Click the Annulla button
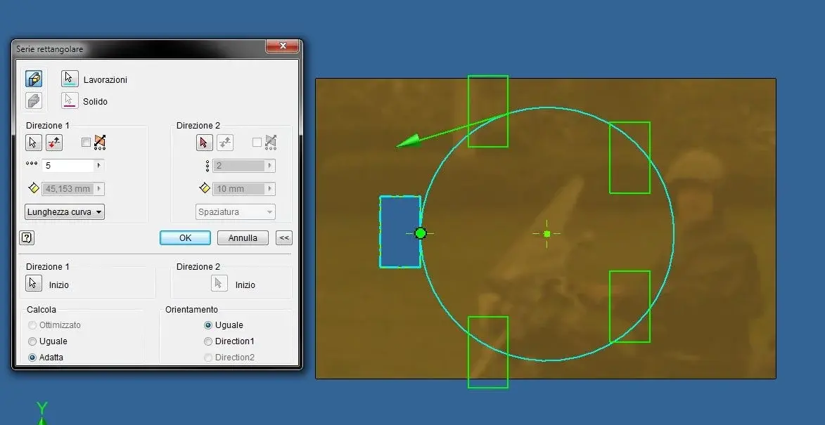Viewport: 825px width, 425px height. 243,238
